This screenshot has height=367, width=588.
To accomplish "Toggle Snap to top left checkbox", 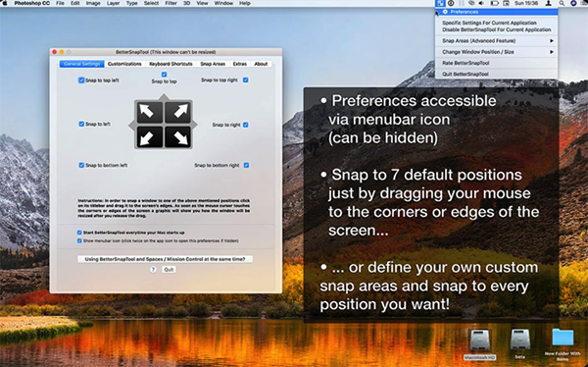I will click(81, 80).
